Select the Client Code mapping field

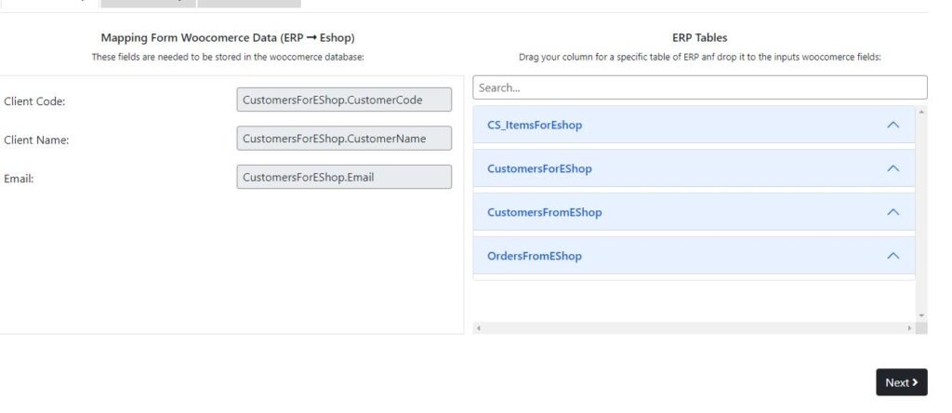[x=344, y=100]
